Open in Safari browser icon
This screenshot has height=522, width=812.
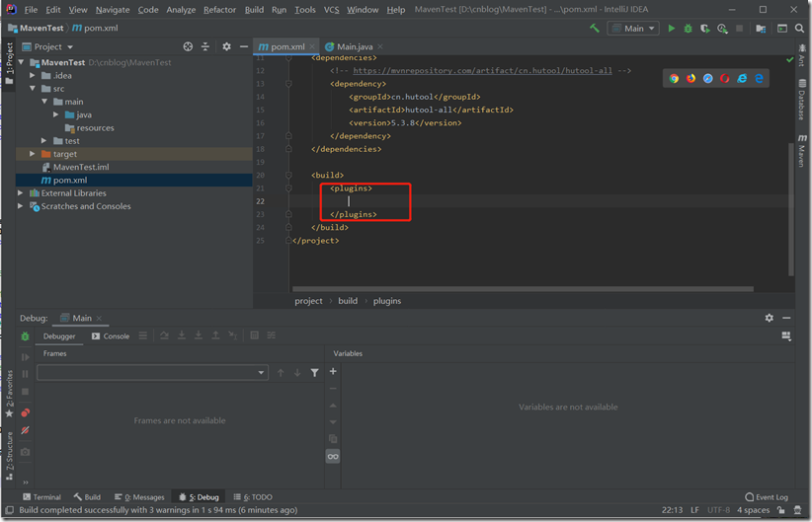click(x=708, y=79)
